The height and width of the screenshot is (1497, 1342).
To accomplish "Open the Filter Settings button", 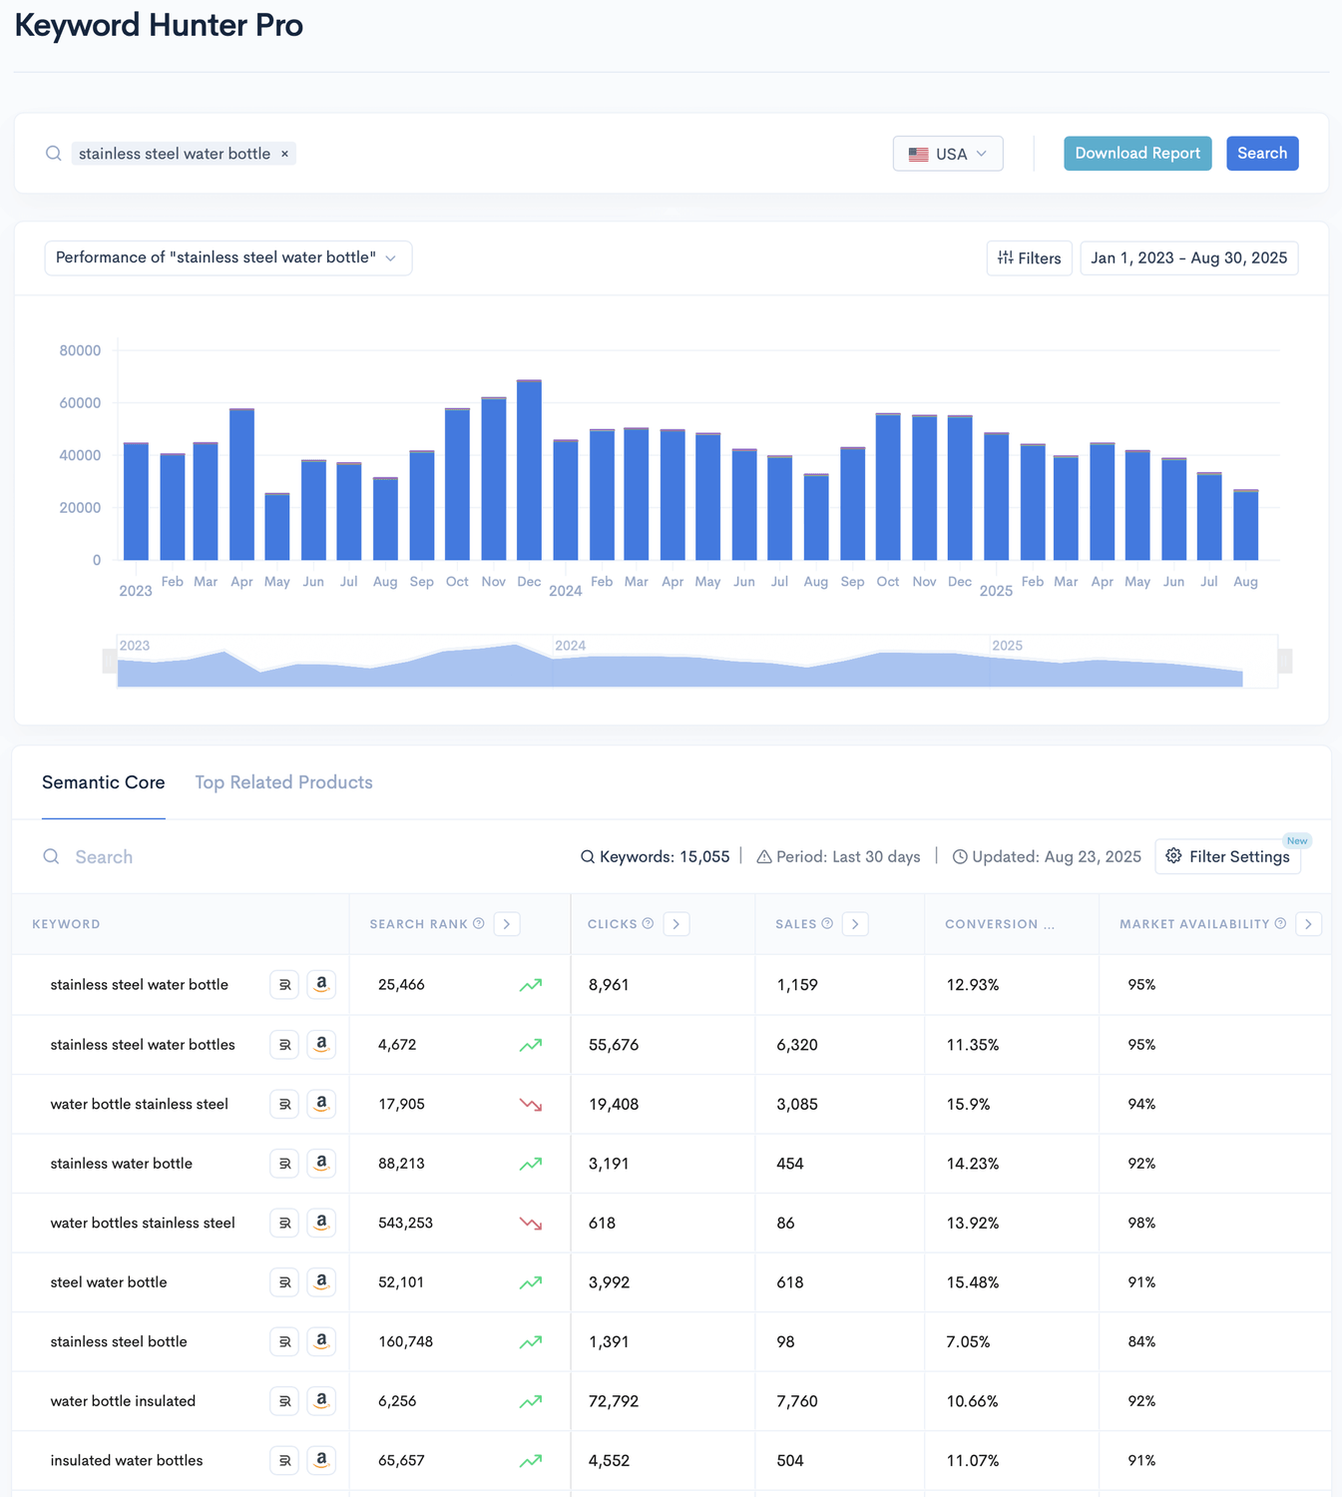I will tap(1227, 856).
